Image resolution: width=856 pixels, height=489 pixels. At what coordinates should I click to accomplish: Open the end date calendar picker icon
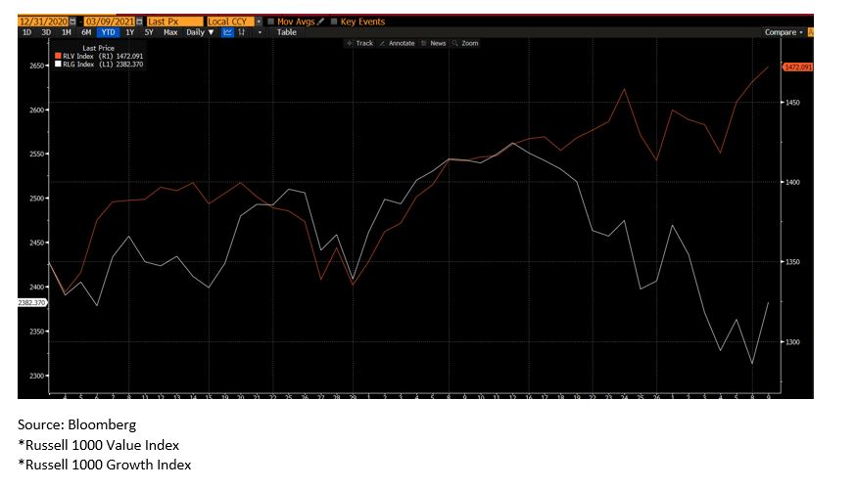pyautogui.click(x=139, y=22)
